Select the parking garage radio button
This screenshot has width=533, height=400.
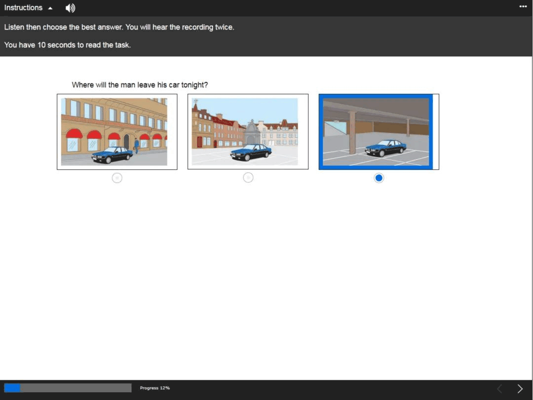379,178
